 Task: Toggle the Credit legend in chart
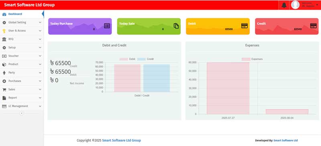[146, 59]
